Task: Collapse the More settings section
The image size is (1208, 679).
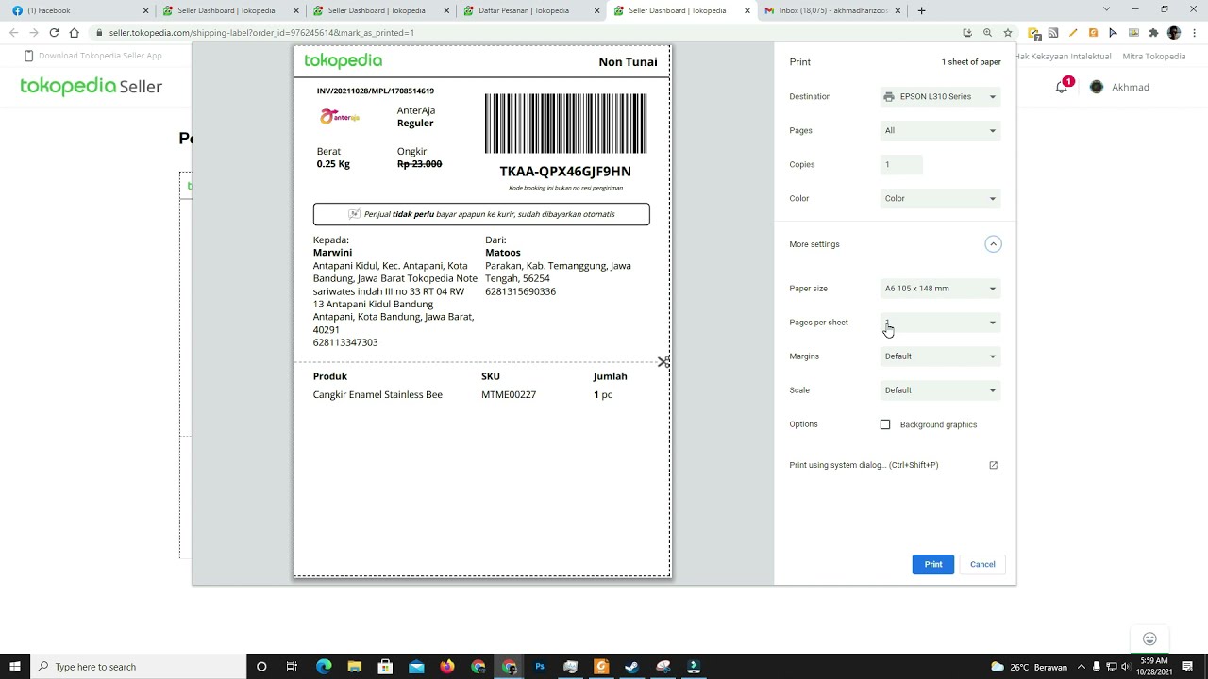Action: point(993,244)
